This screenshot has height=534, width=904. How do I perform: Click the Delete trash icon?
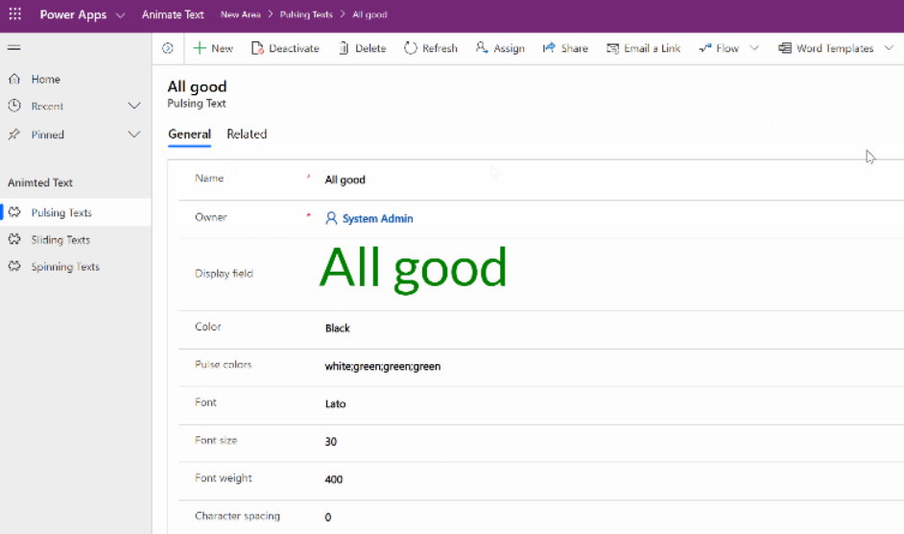coord(344,48)
